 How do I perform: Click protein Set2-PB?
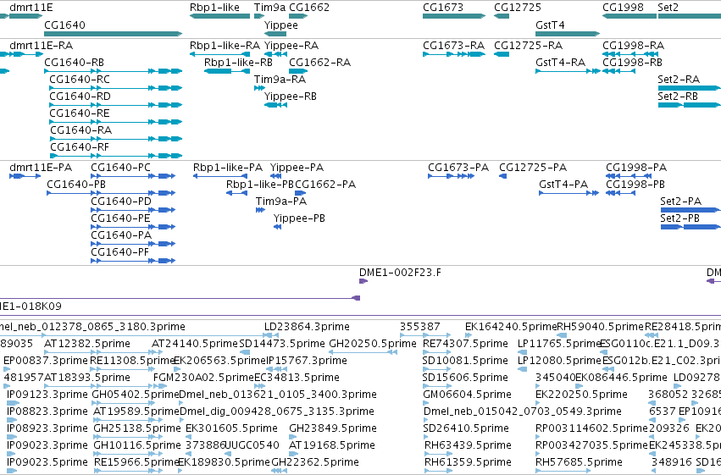click(x=679, y=218)
